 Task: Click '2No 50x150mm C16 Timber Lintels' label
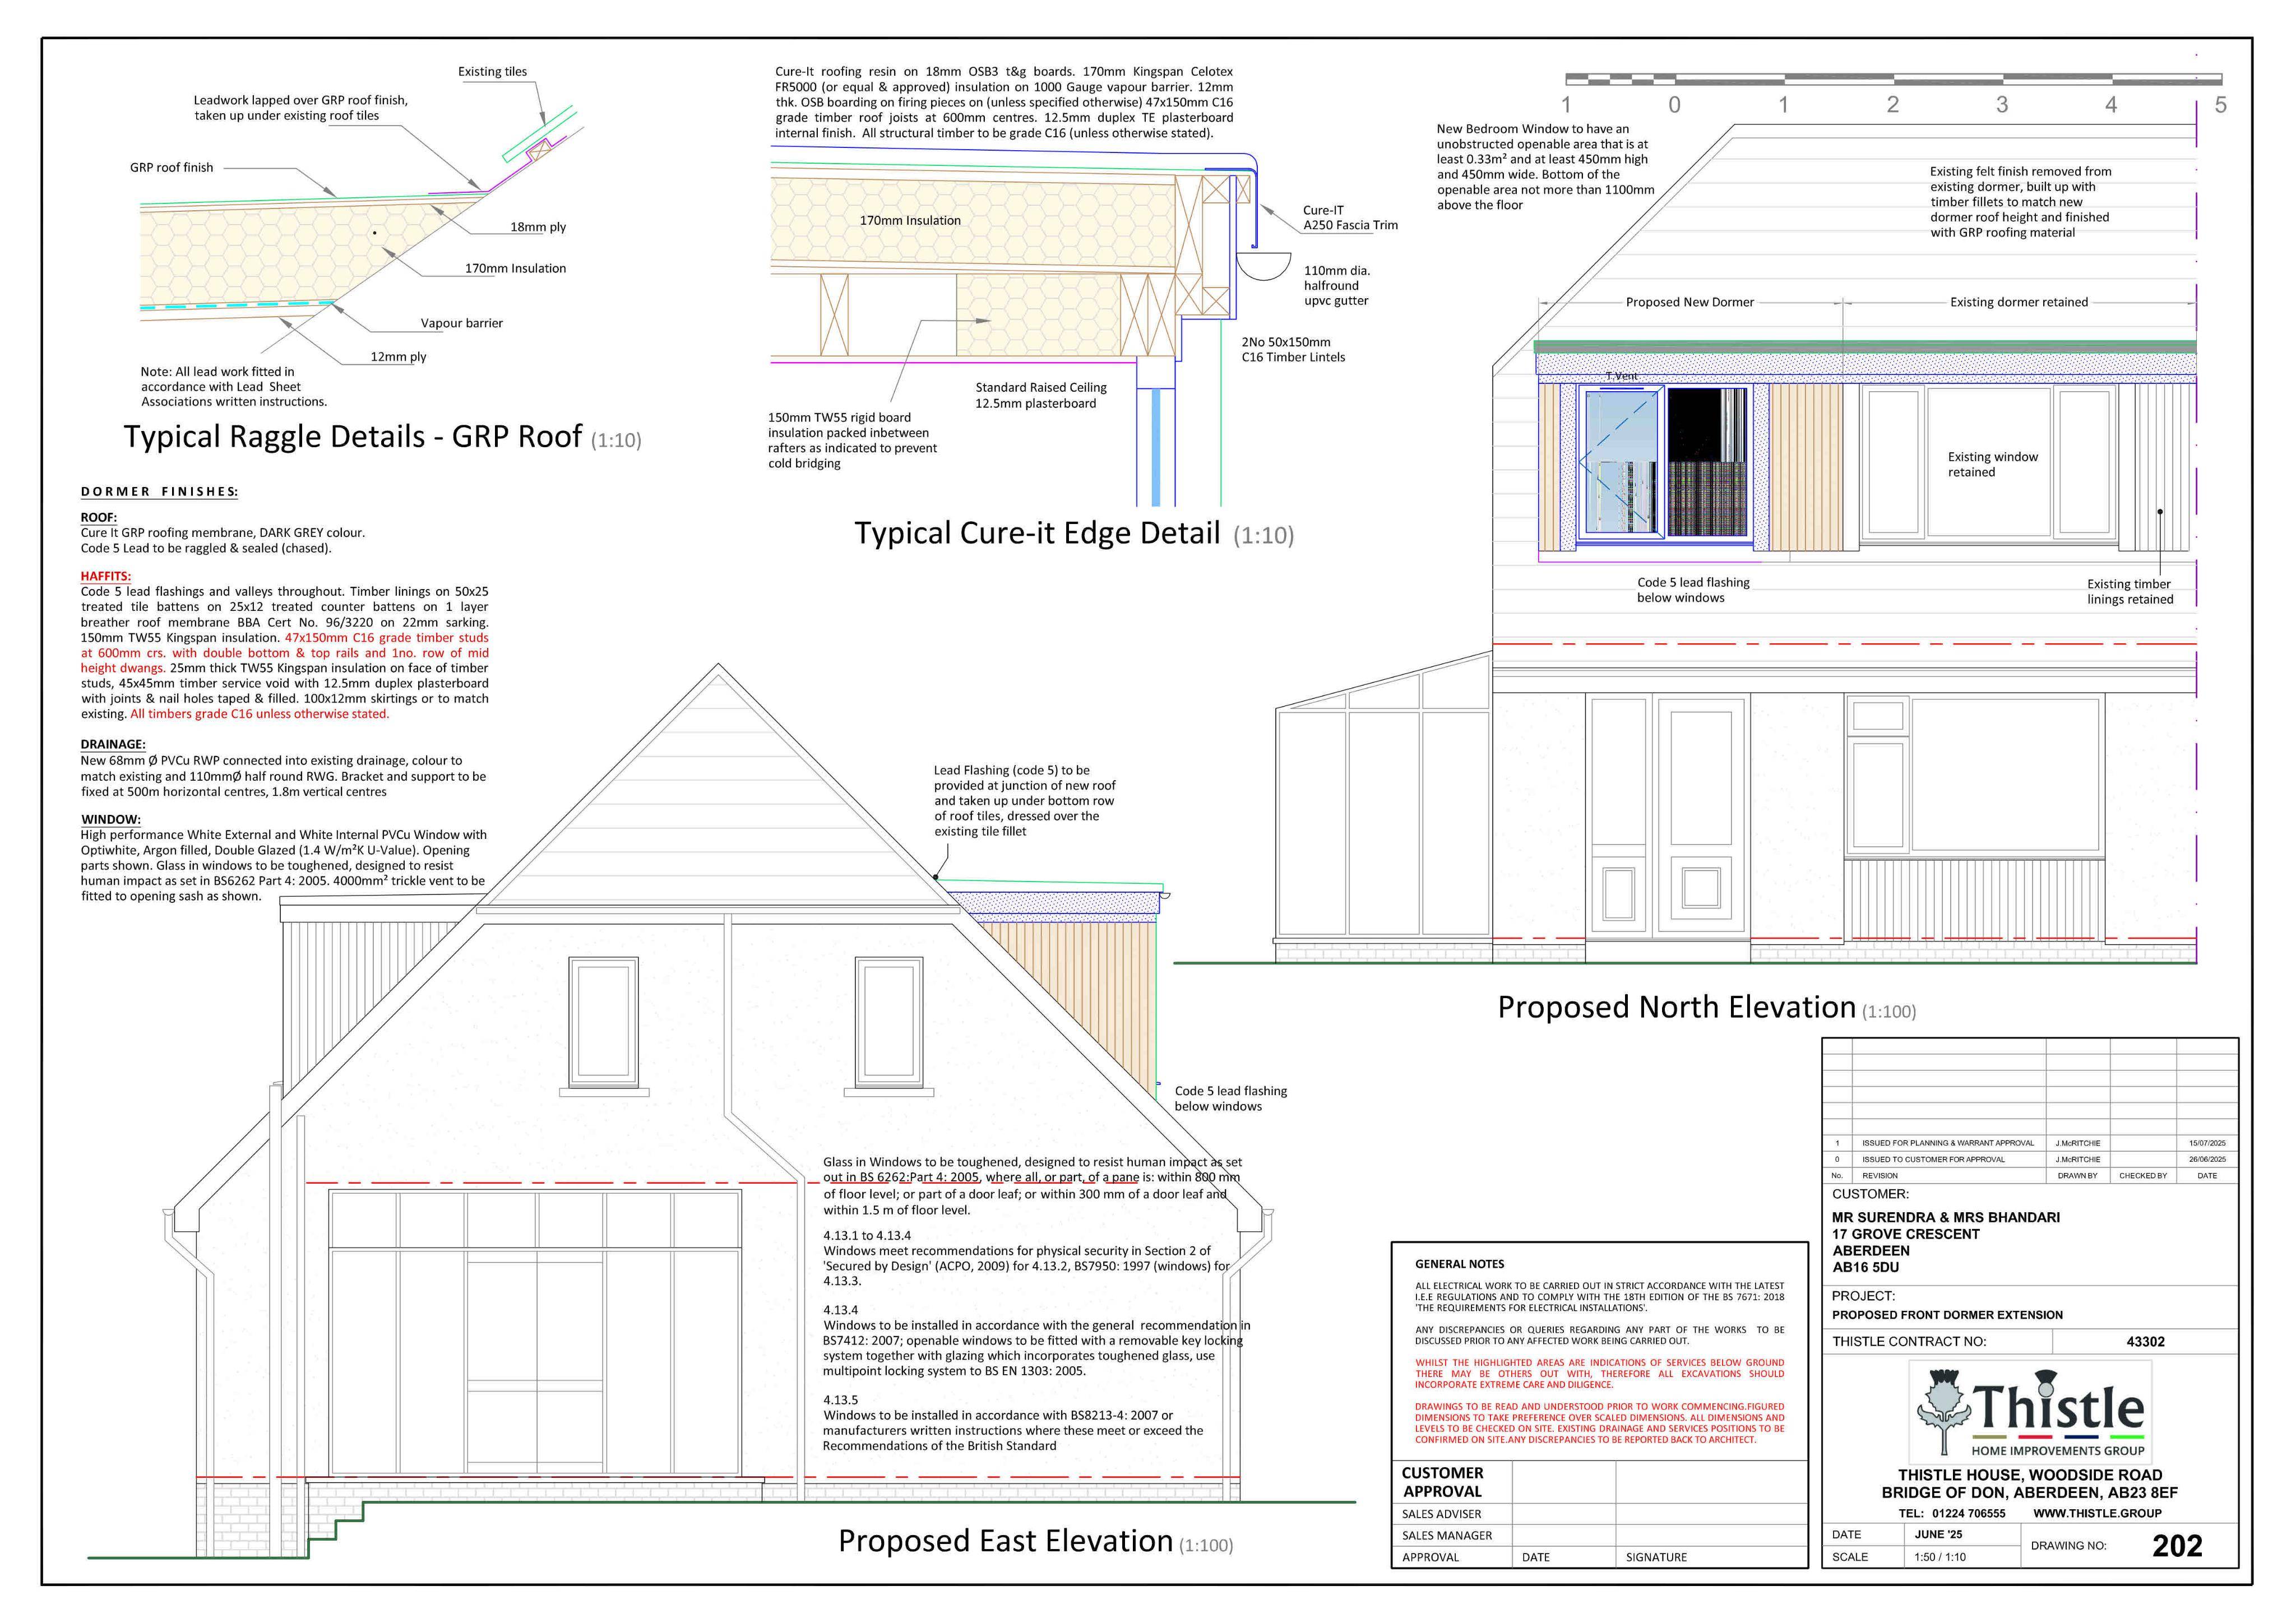1293,350
